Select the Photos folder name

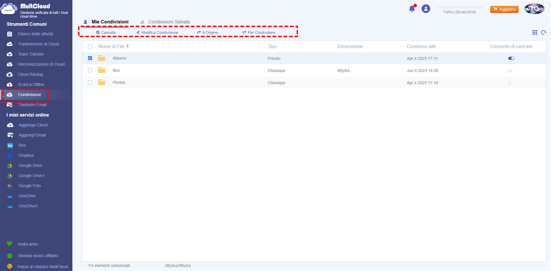pos(119,83)
